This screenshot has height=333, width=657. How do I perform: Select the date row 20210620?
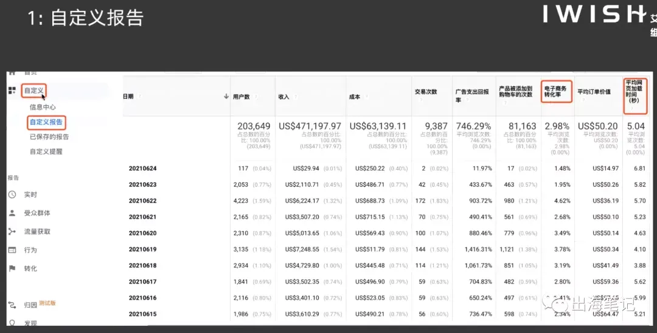coord(142,233)
